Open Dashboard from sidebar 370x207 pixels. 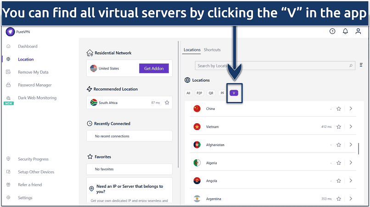28,46
